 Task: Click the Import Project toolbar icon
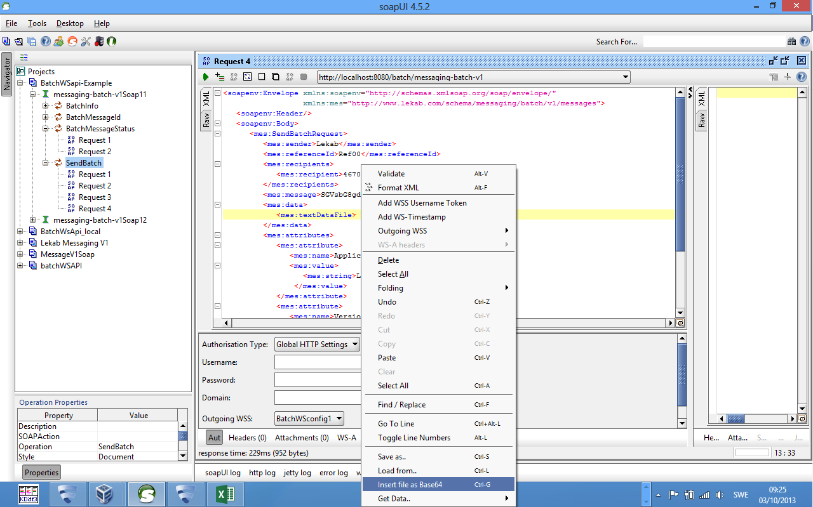click(x=18, y=41)
